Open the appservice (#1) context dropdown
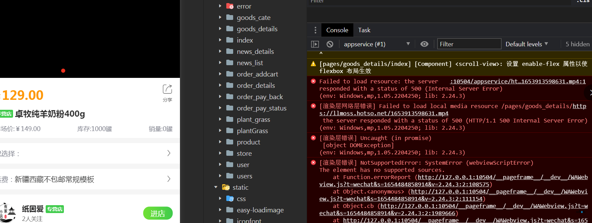This screenshot has width=592, height=223. 377,44
